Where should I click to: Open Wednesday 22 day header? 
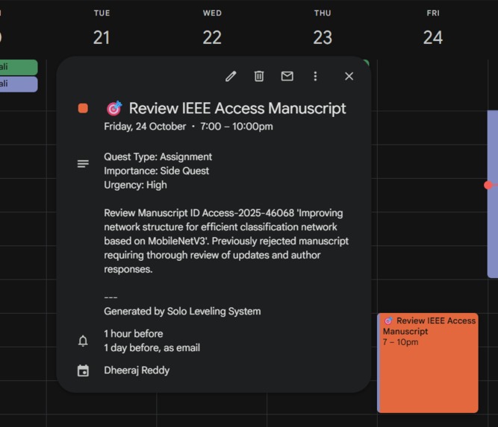(x=212, y=37)
